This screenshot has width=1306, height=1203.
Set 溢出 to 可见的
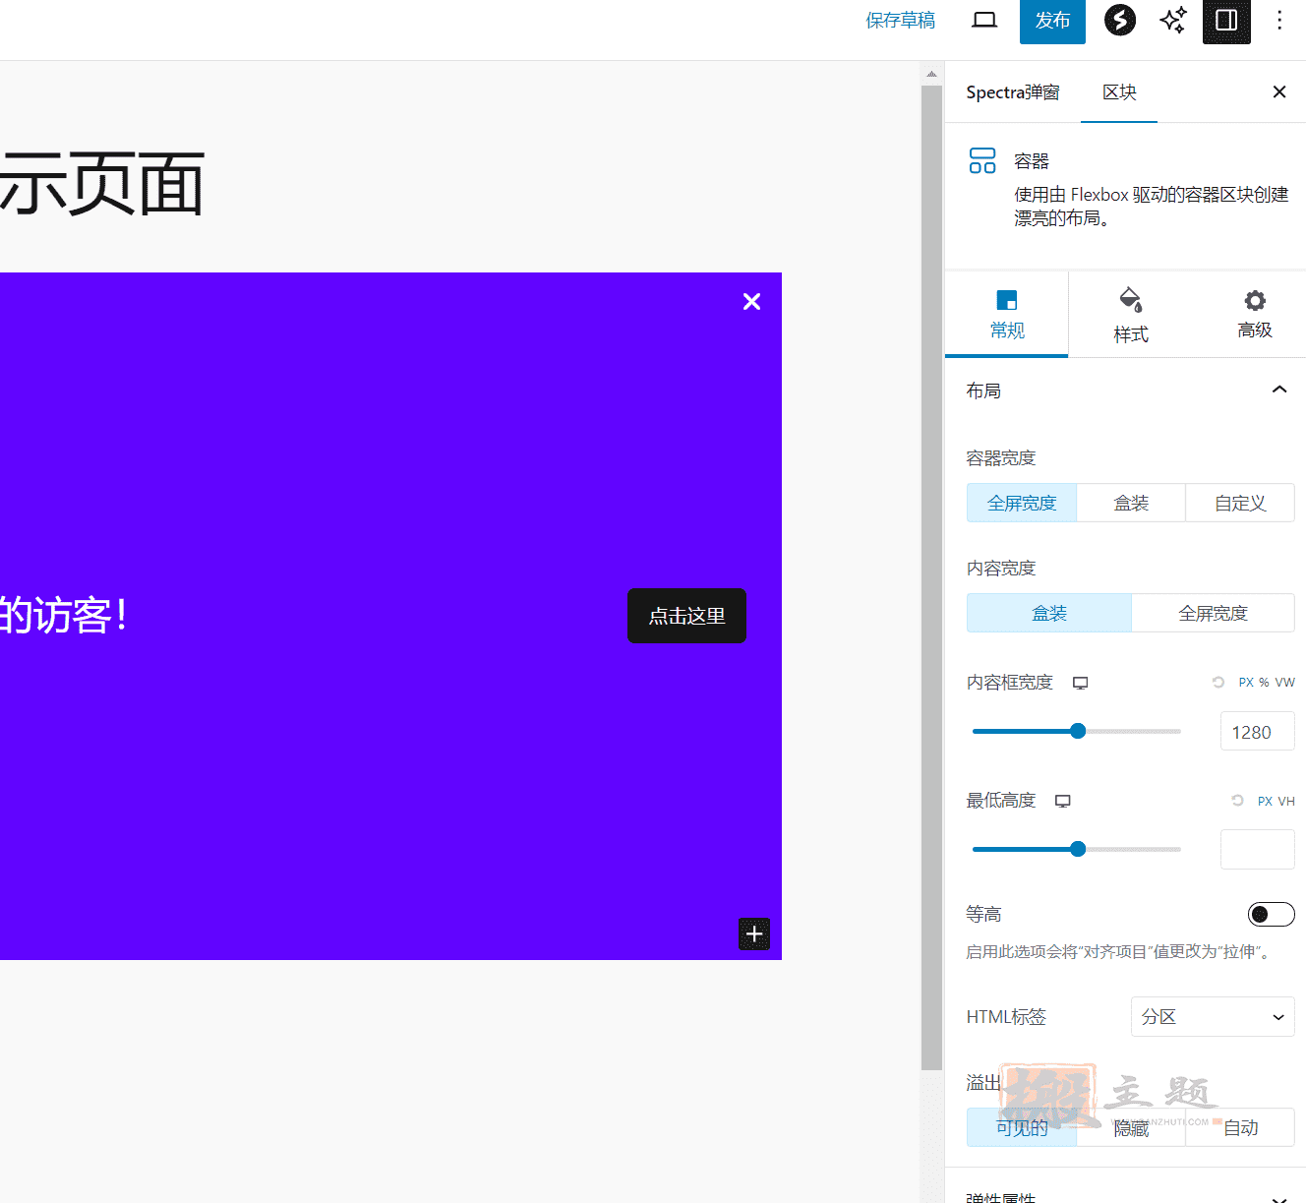(1022, 1127)
